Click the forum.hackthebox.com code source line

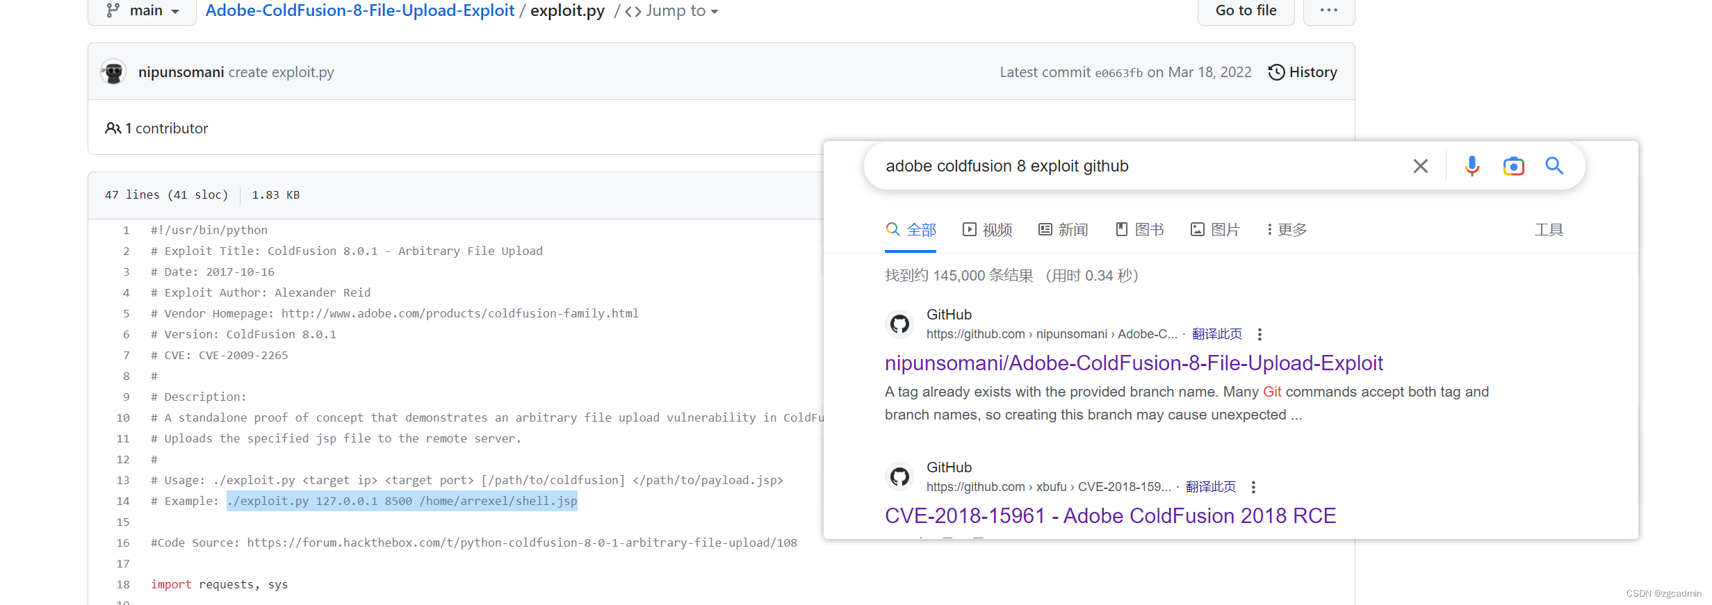[474, 543]
